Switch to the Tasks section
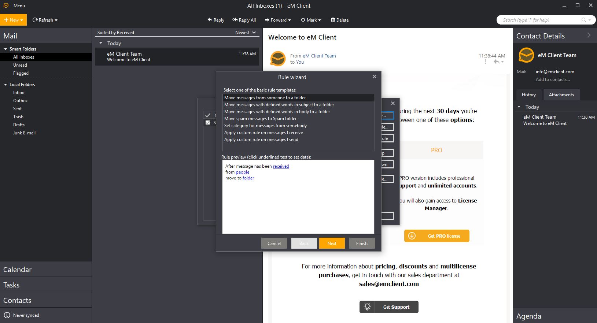Viewport: 597px width, 323px height. point(46,285)
